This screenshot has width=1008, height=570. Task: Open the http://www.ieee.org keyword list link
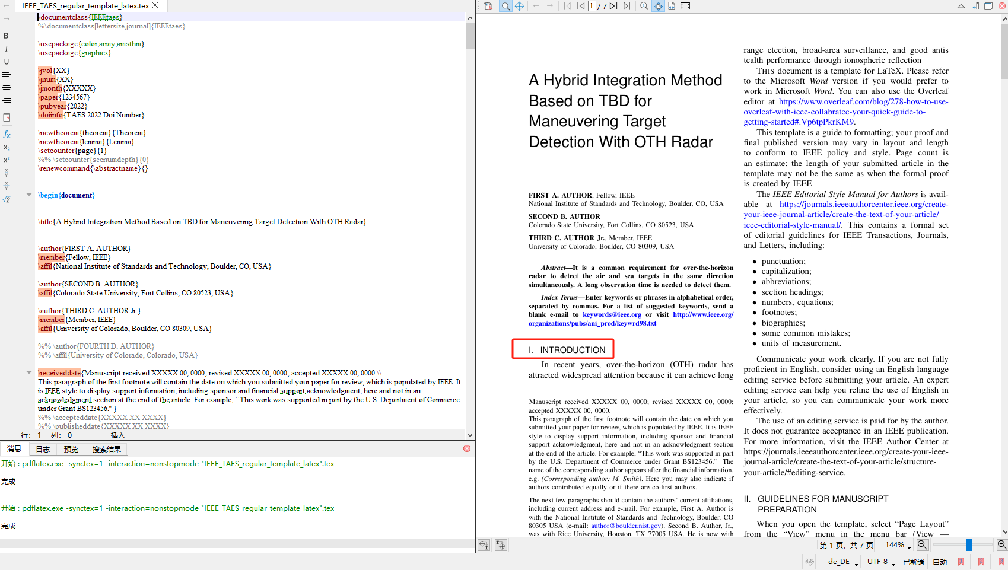click(631, 319)
